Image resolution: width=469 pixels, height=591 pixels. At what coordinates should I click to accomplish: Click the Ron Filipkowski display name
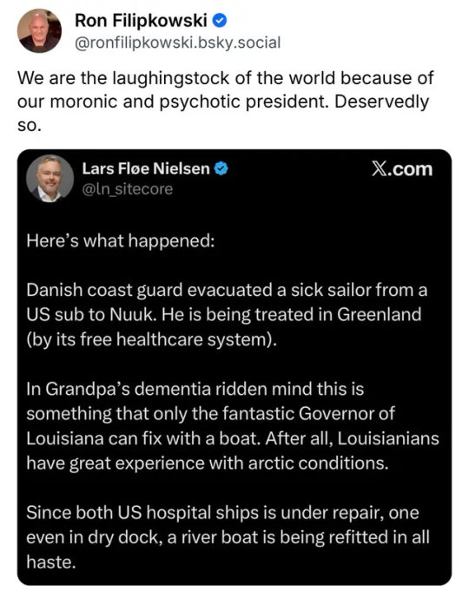click(x=141, y=20)
